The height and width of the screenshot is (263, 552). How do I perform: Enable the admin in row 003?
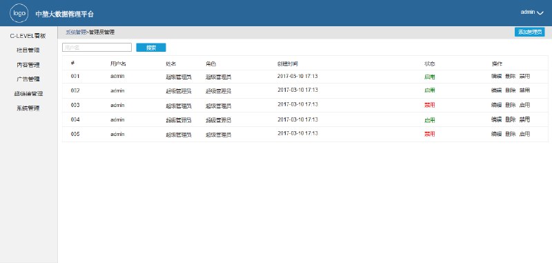pos(524,105)
